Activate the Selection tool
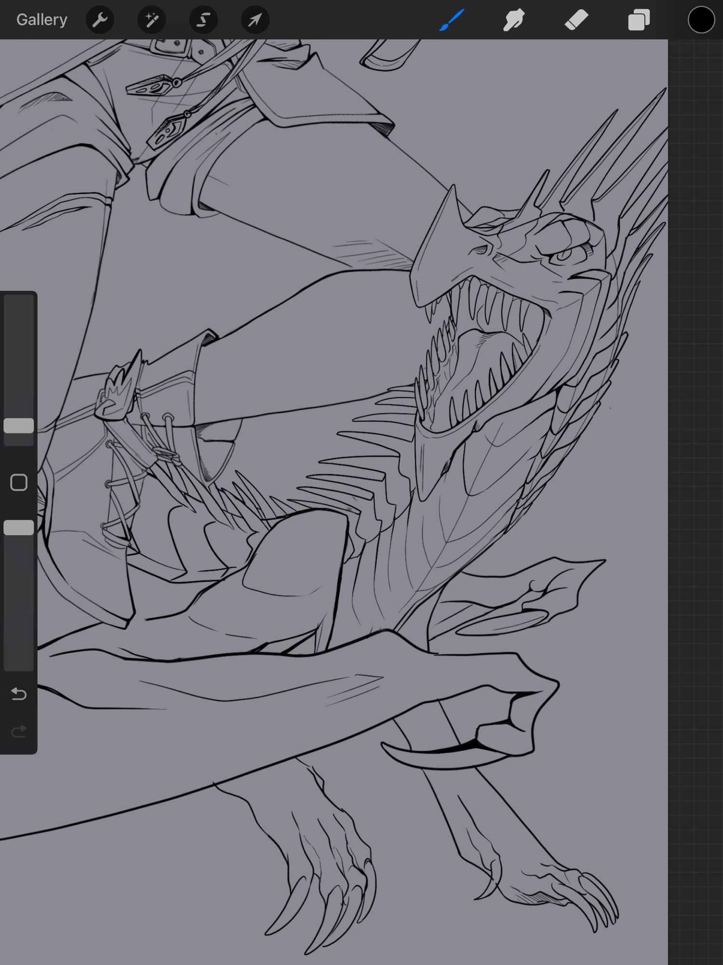This screenshot has height=965, width=723. pyautogui.click(x=203, y=20)
